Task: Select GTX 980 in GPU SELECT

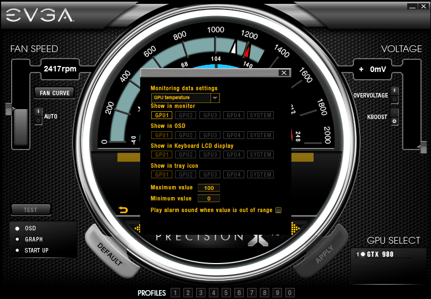Action: pyautogui.click(x=376, y=255)
